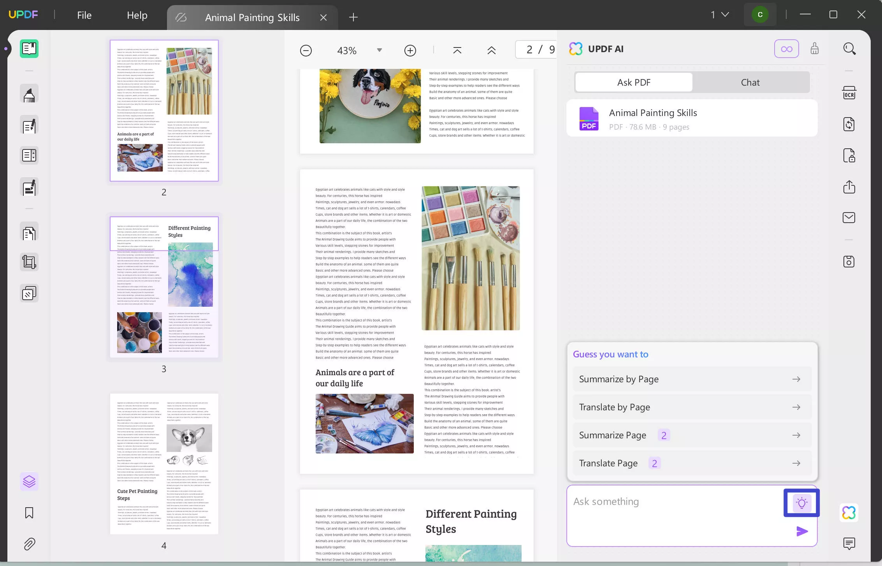Choose Translate by Page suggestion
This screenshot has height=566, width=882.
coord(692,407)
